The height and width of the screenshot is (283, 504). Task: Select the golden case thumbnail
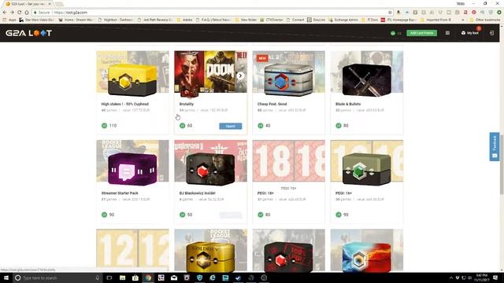(210, 257)
